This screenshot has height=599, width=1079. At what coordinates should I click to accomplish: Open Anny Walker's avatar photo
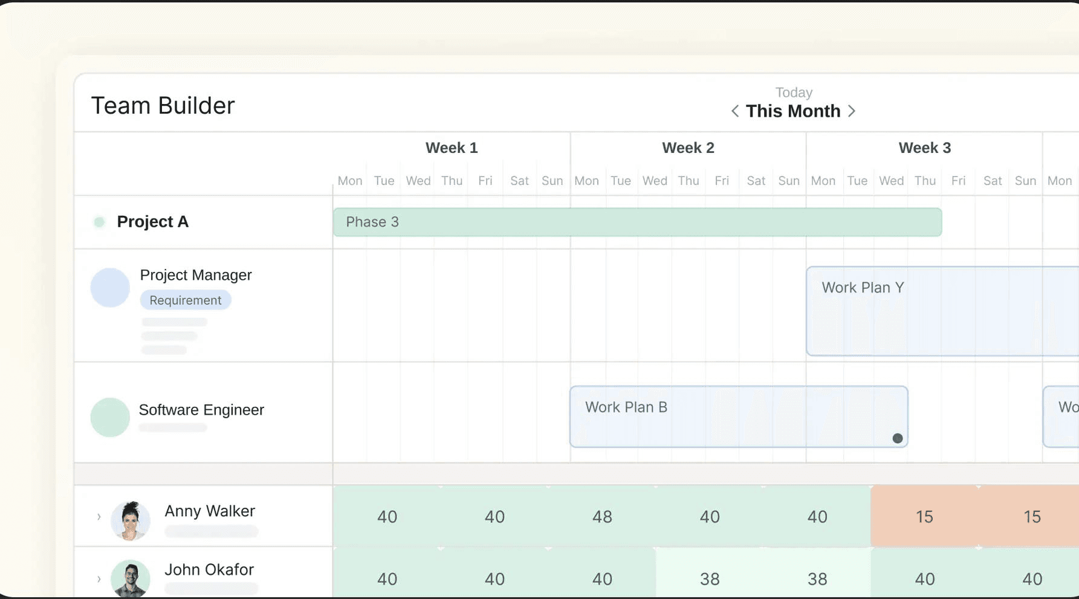(131, 520)
